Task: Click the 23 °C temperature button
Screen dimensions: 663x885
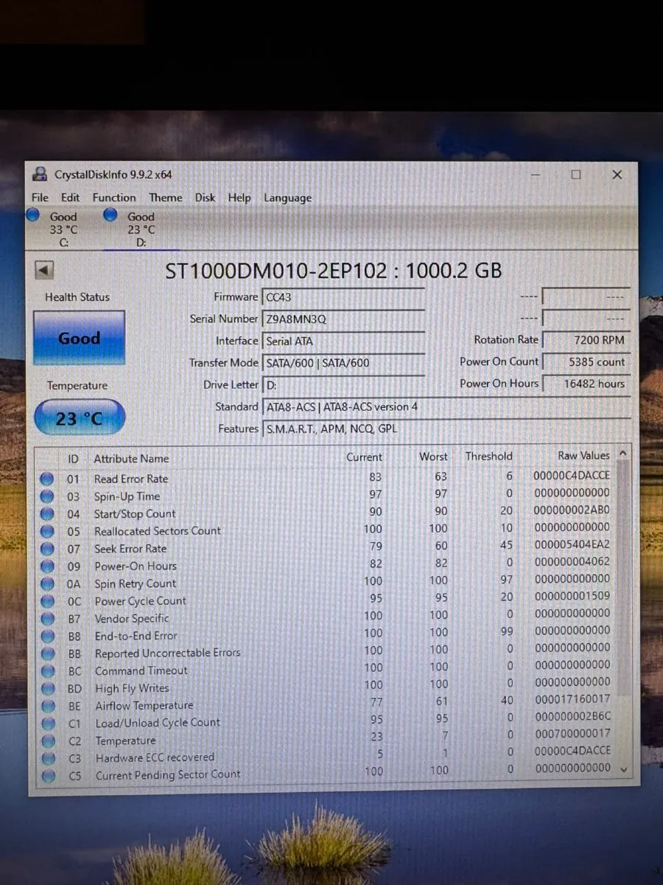Action: tap(79, 418)
